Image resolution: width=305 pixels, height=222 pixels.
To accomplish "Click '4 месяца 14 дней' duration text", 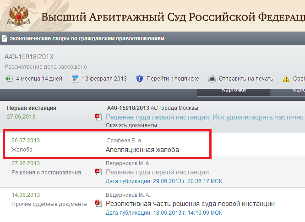I will click(x=39, y=79).
